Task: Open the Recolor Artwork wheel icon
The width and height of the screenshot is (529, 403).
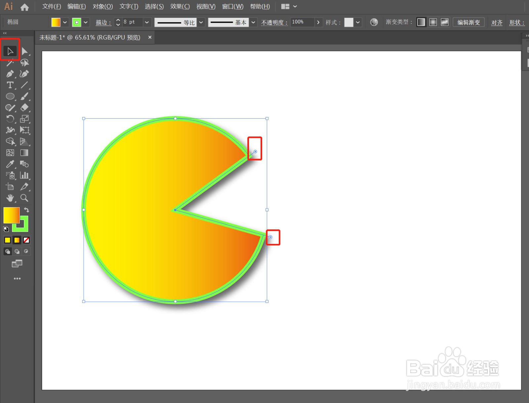Action: 374,22
